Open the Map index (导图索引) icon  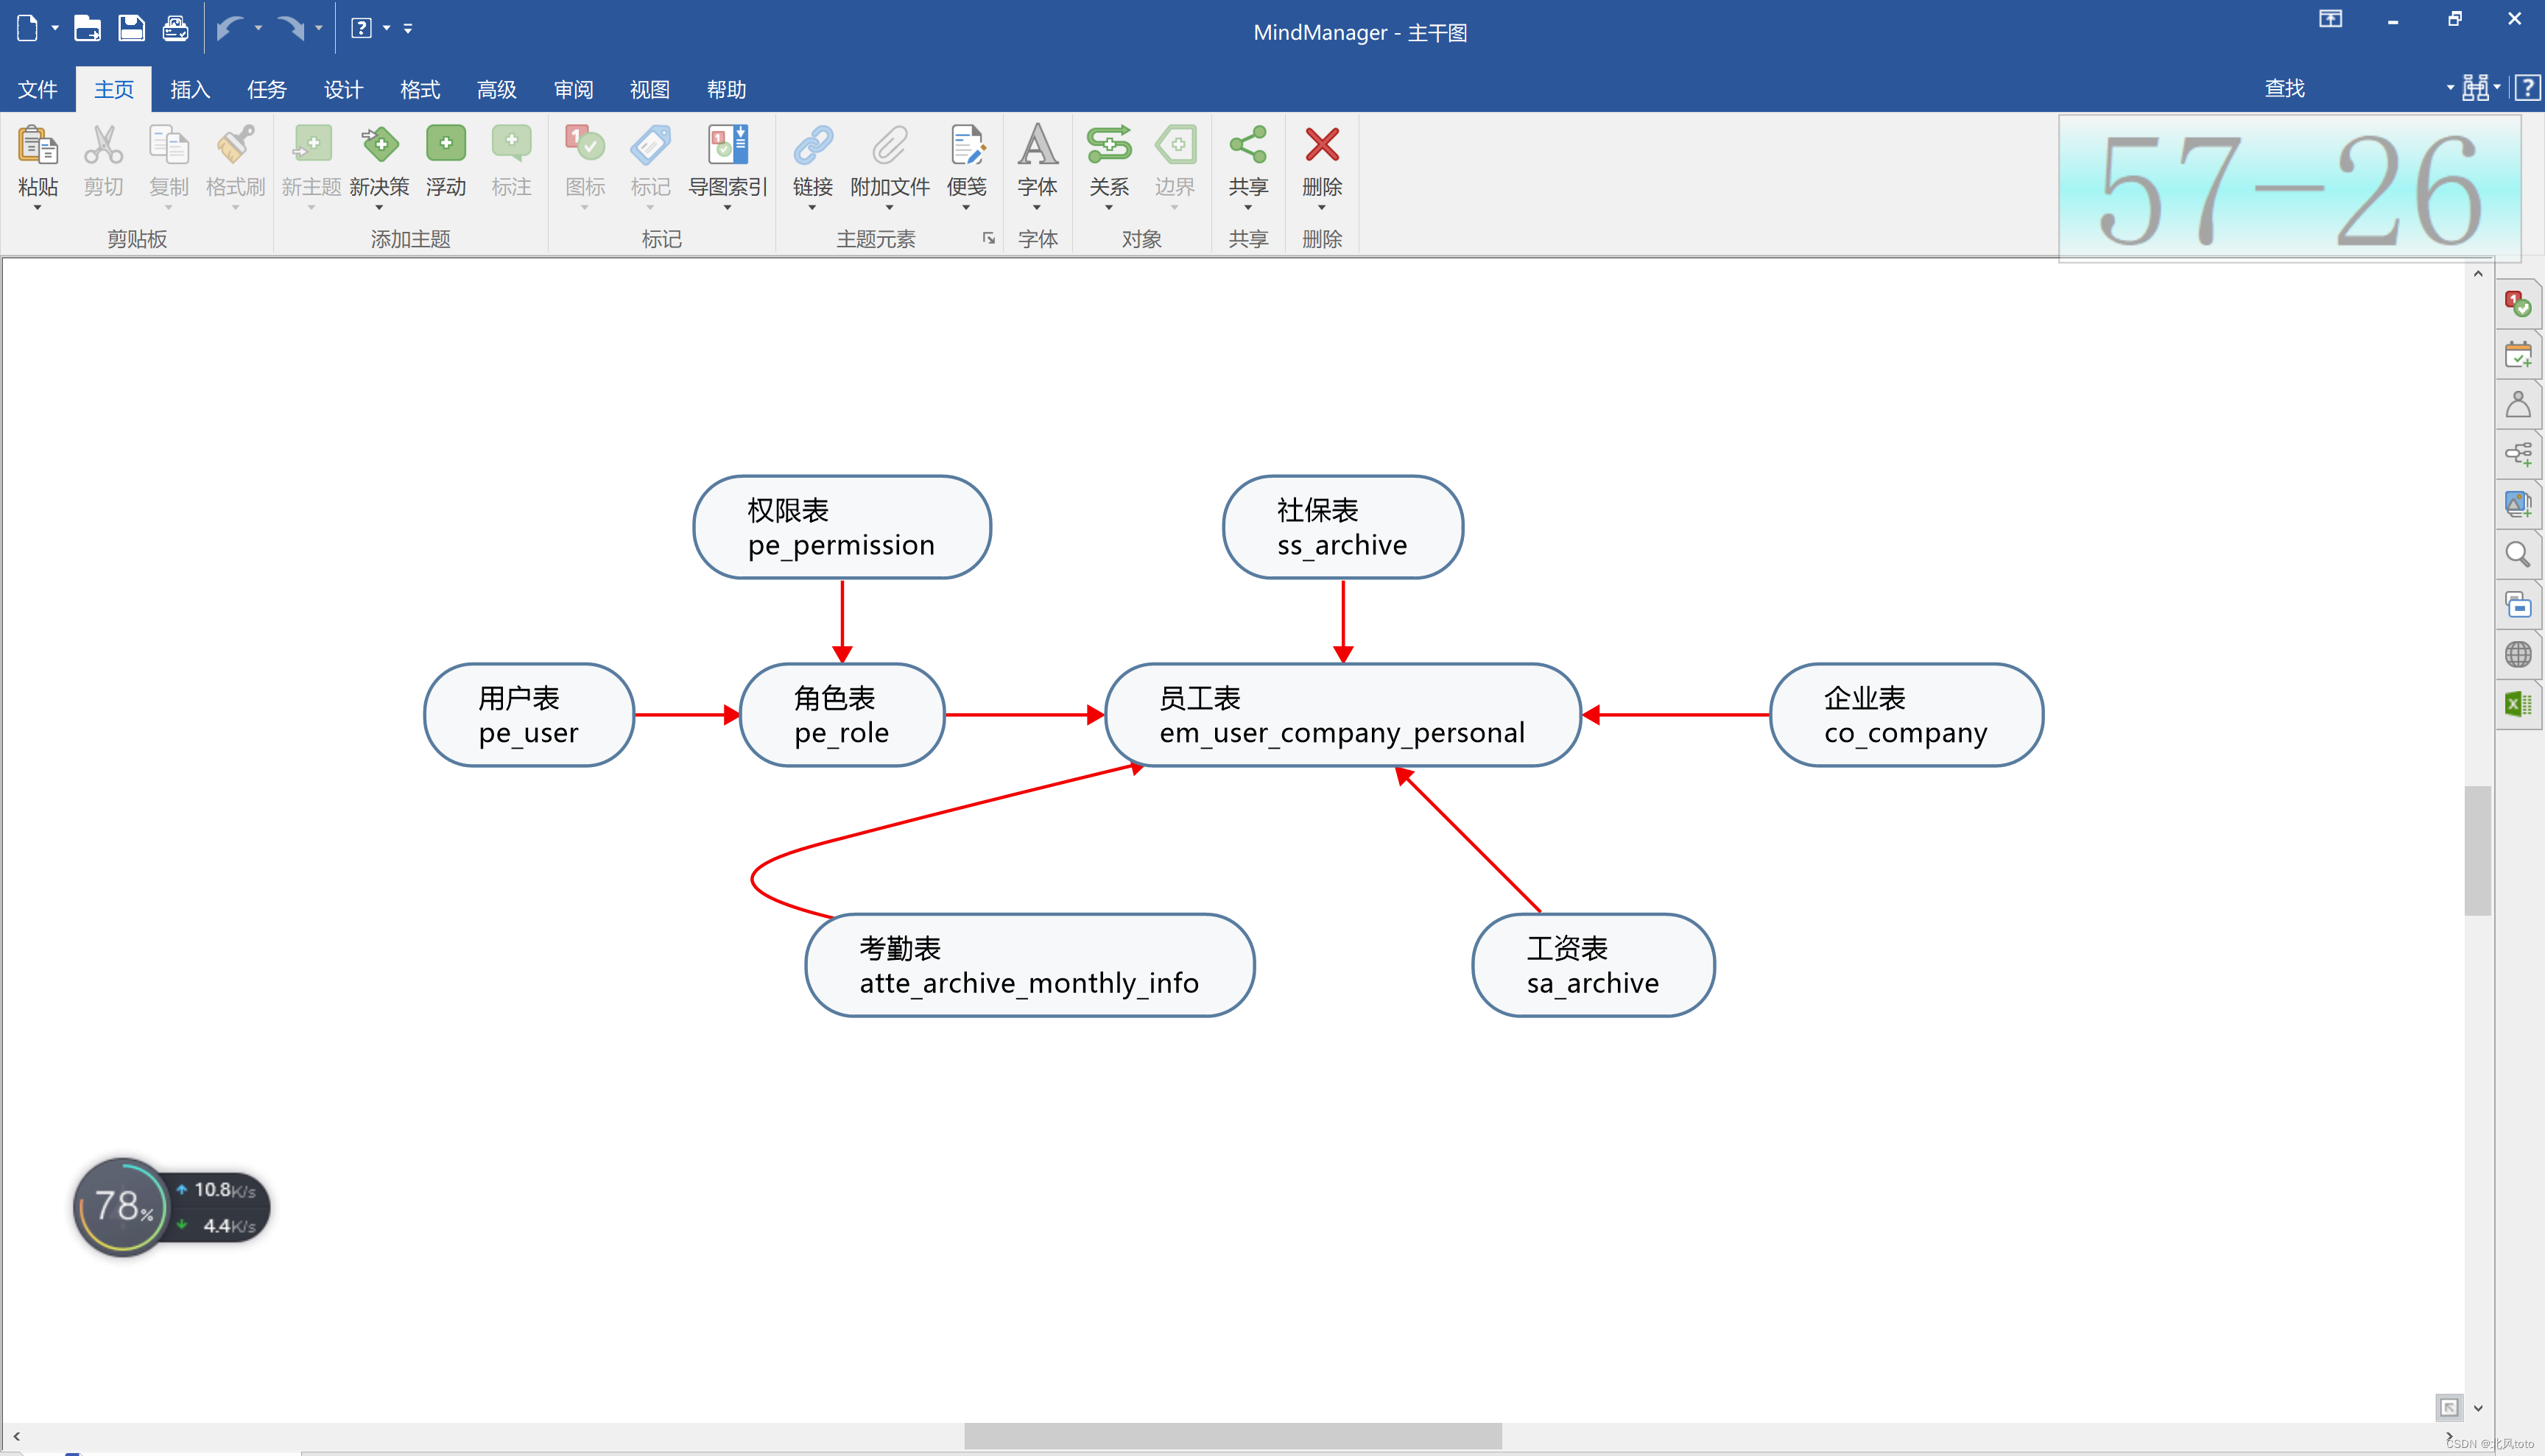coord(728,145)
